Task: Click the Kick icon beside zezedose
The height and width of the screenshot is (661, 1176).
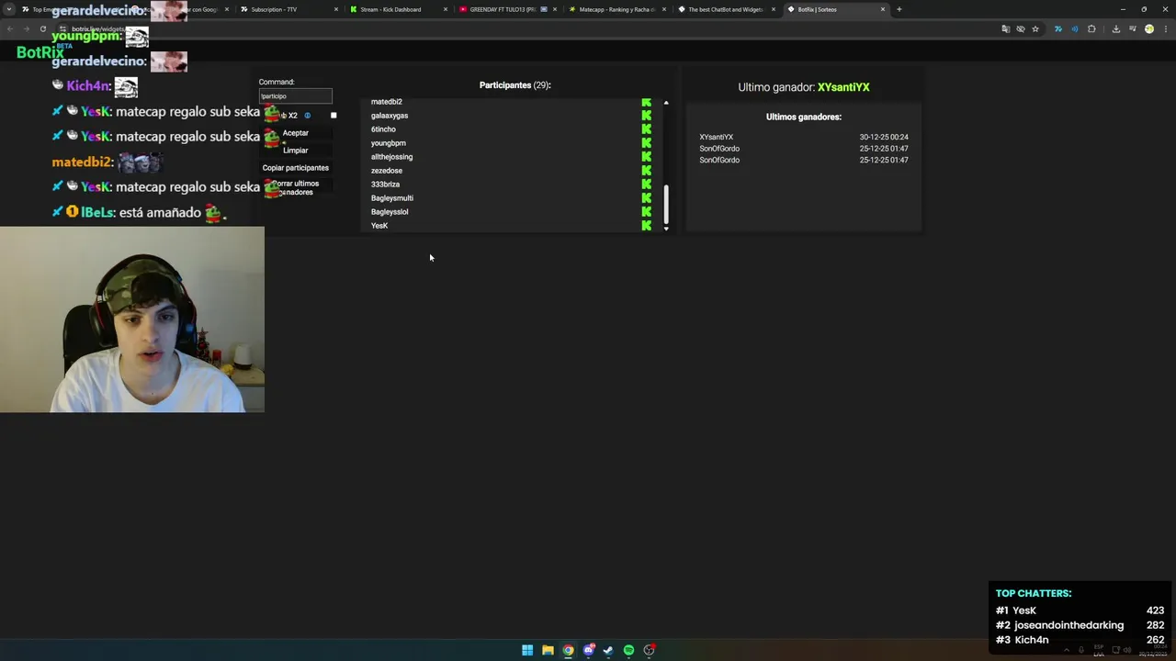Action: (646, 171)
